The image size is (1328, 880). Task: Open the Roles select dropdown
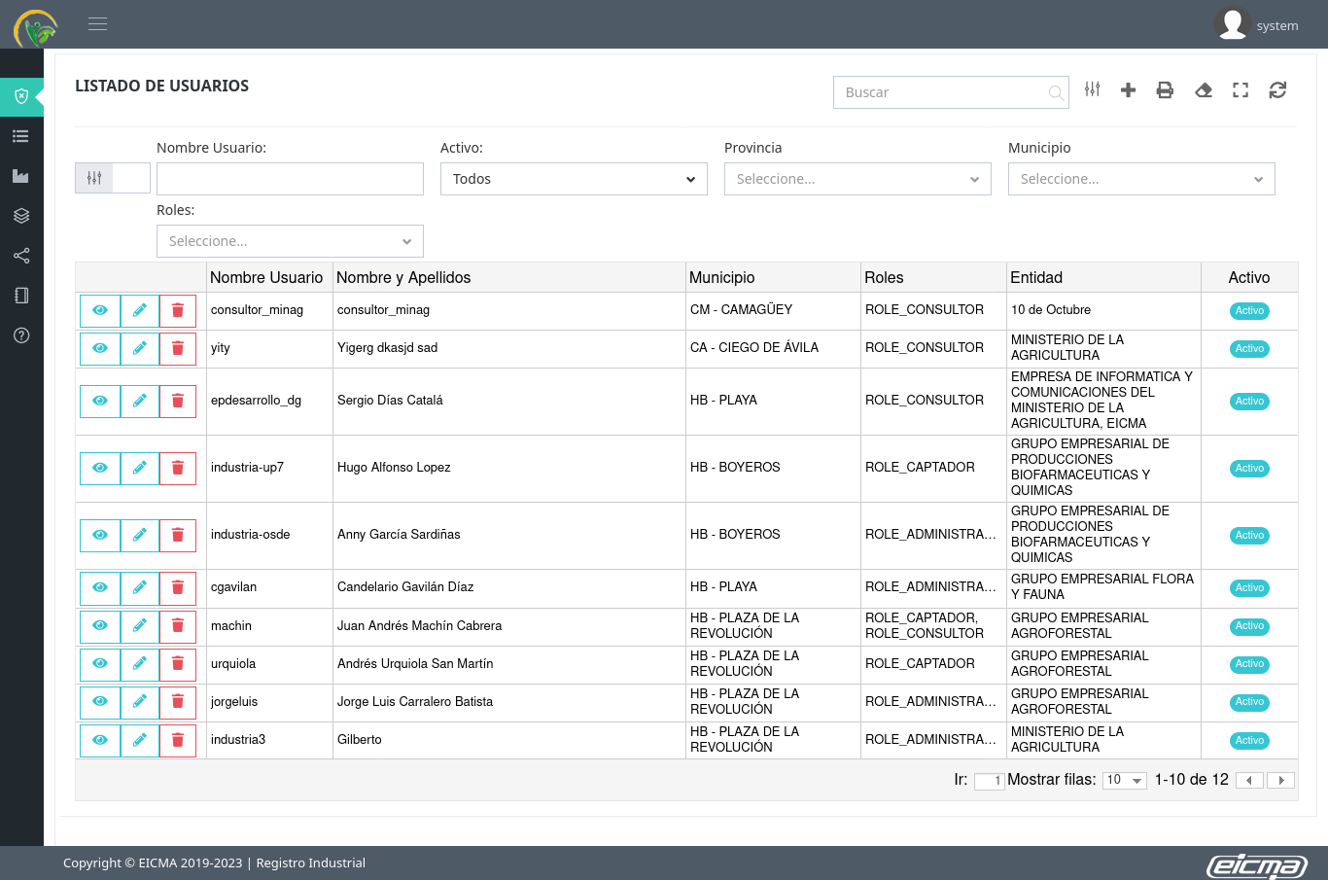(x=290, y=241)
